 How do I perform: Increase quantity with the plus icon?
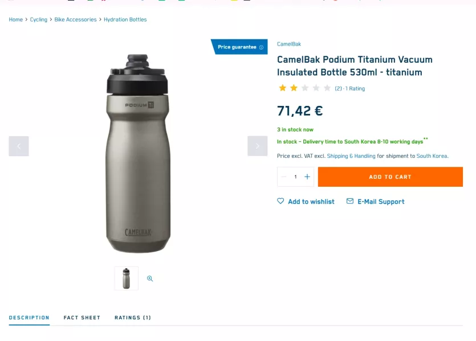coord(307,176)
